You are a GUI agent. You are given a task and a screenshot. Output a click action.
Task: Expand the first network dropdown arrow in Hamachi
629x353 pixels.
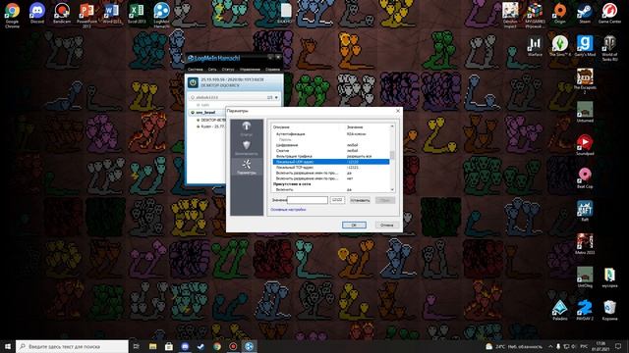click(x=276, y=97)
